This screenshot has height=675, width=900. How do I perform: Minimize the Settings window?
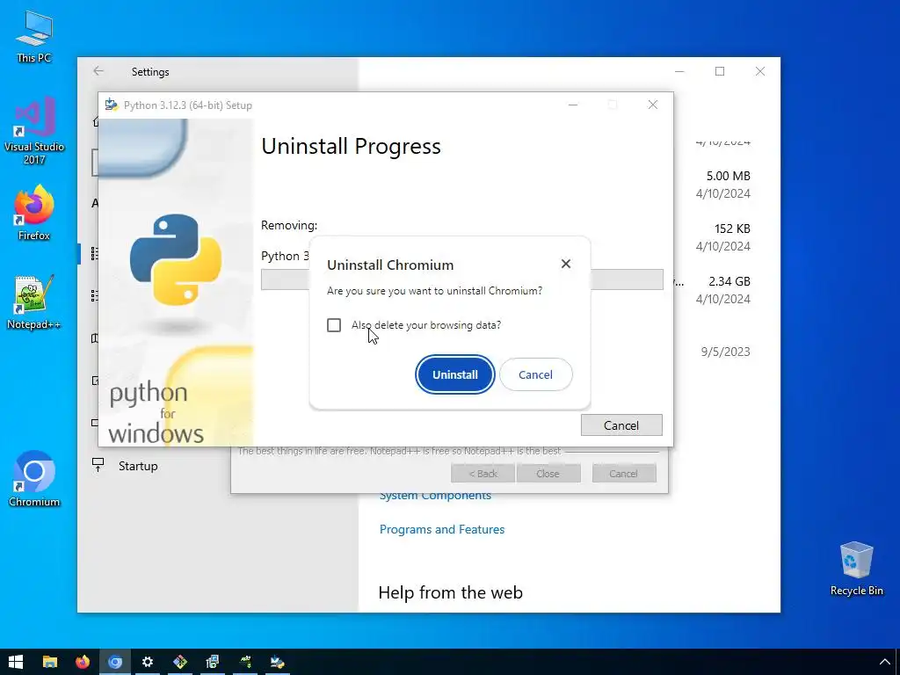point(679,71)
